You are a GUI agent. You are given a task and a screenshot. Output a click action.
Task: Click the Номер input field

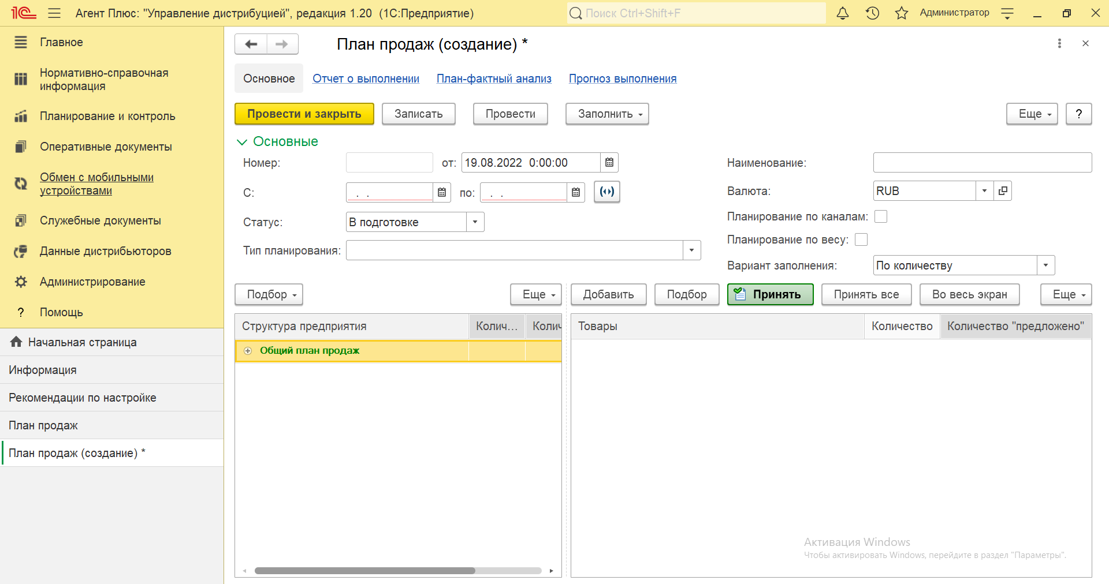click(x=389, y=163)
